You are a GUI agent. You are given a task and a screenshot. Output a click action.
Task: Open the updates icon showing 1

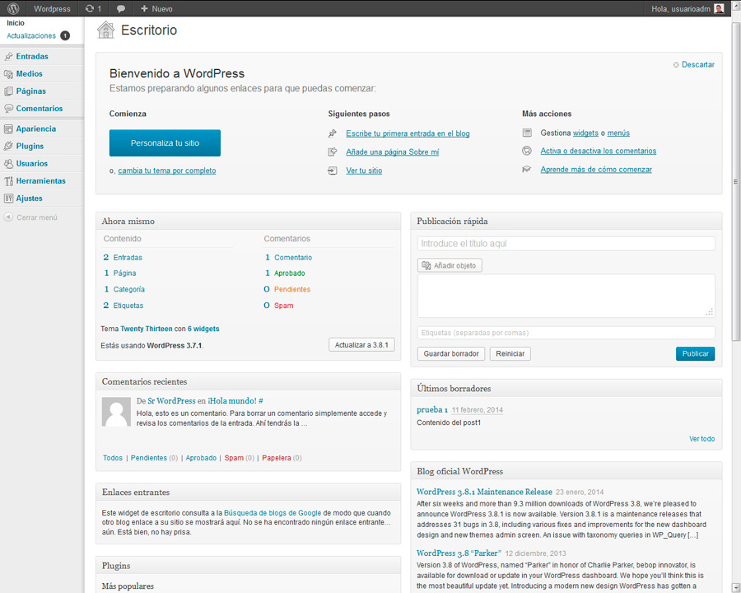pos(93,8)
